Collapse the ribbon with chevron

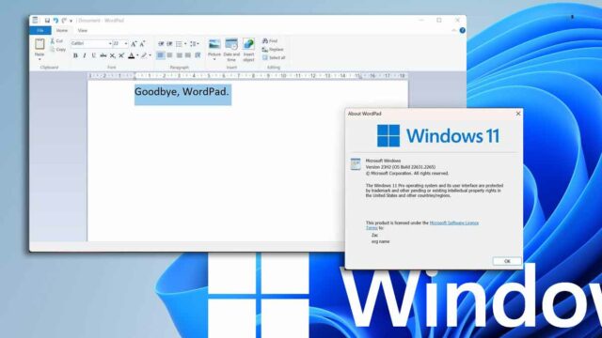[453, 30]
